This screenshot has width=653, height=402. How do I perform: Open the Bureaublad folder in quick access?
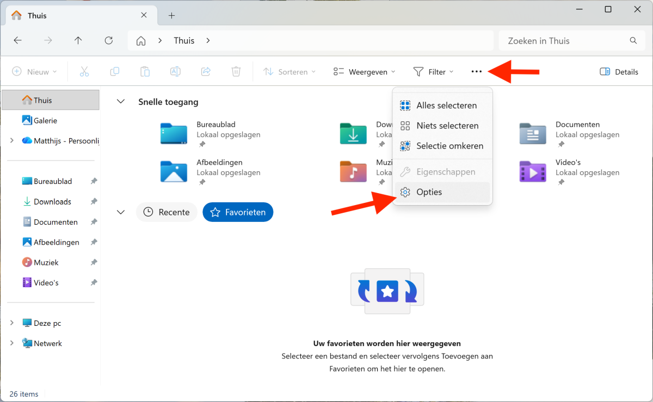174,134
